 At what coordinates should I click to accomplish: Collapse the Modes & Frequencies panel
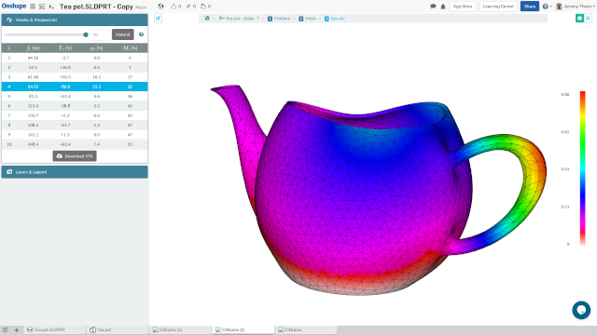[75, 20]
